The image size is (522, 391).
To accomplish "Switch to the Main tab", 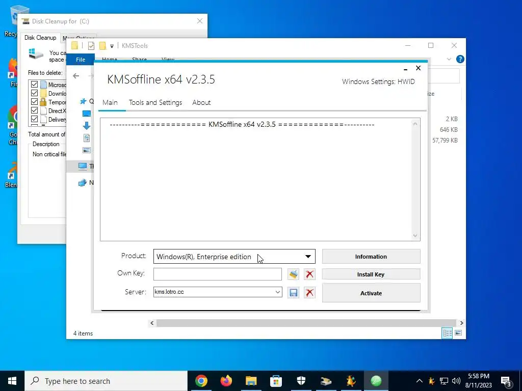I will tap(110, 102).
